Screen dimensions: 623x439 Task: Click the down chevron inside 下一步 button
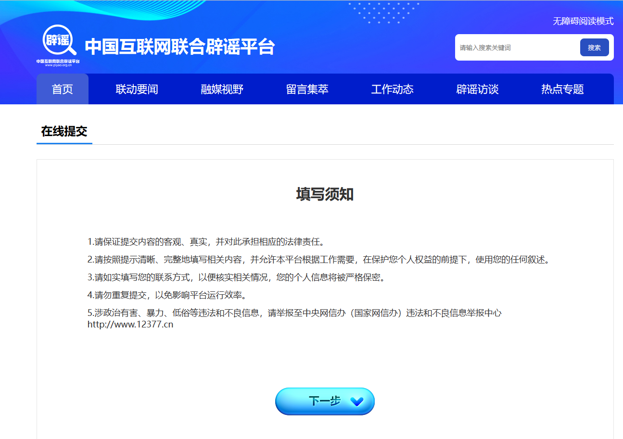(x=356, y=401)
